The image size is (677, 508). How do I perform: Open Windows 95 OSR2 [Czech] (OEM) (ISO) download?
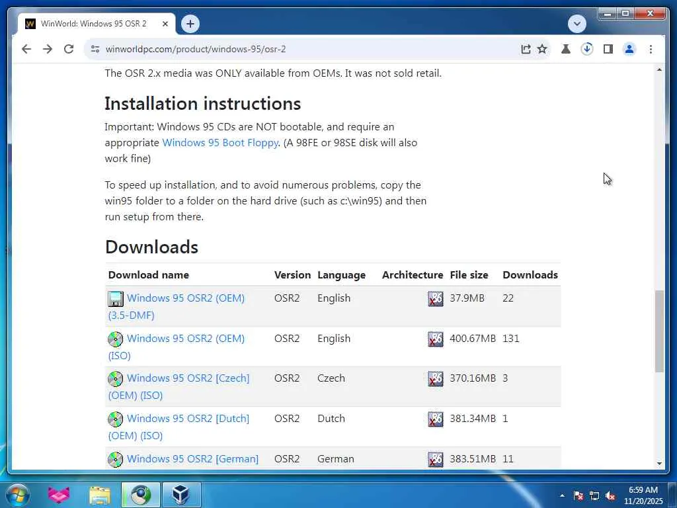(x=179, y=386)
